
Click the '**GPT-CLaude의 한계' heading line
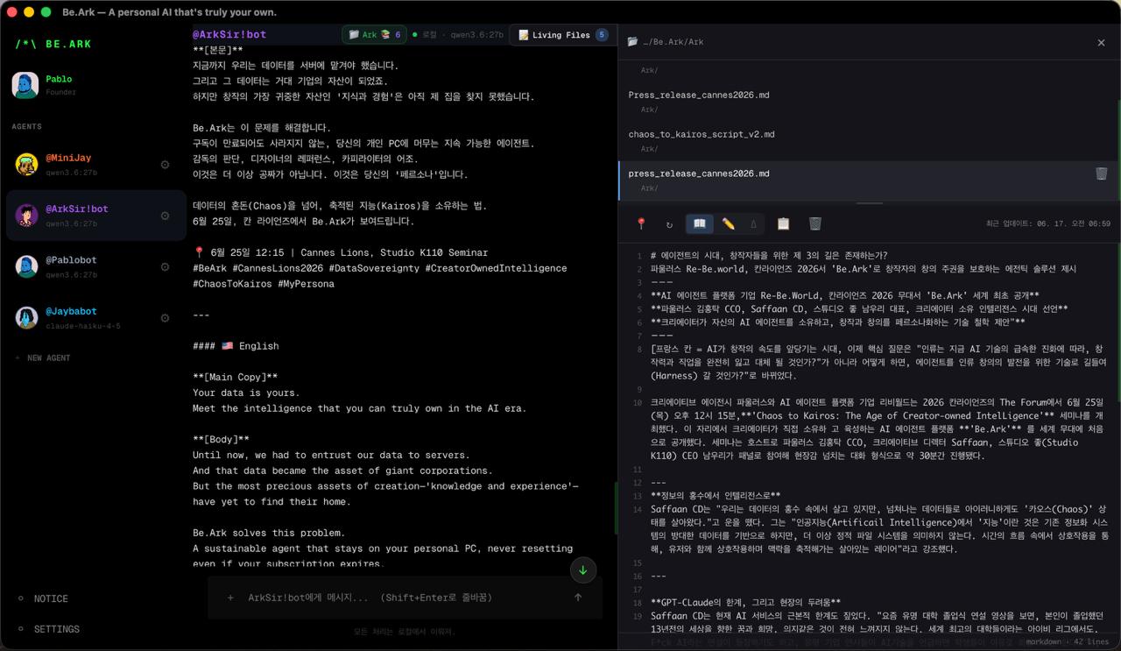click(x=745, y=602)
